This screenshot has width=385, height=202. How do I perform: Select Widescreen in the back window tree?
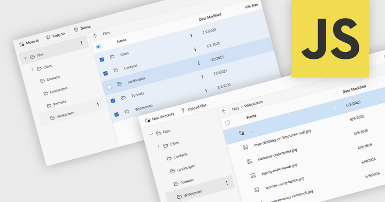[x=65, y=114]
